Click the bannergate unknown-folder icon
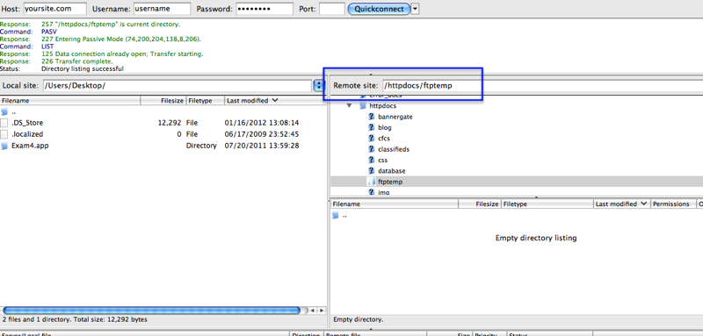The height and width of the screenshot is (336, 703). click(x=371, y=117)
